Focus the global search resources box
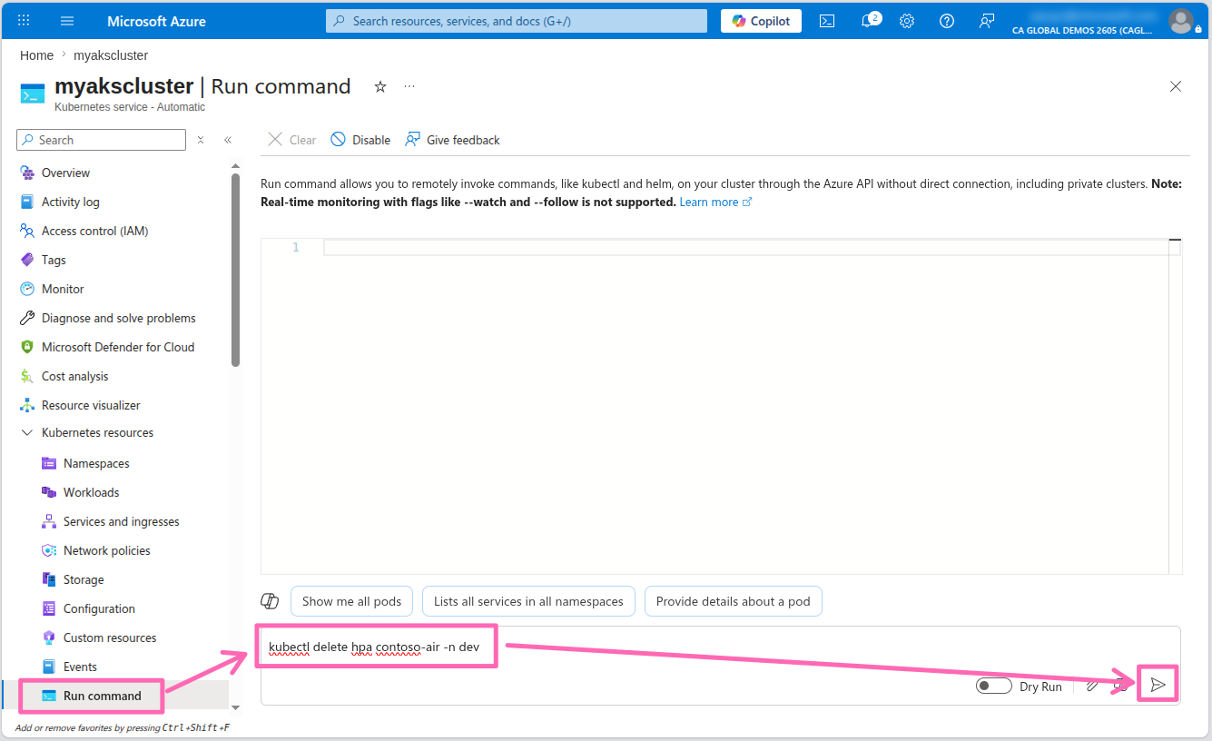 (x=517, y=21)
